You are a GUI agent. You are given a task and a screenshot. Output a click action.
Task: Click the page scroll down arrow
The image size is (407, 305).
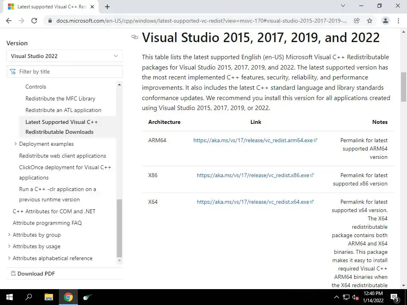(x=404, y=286)
